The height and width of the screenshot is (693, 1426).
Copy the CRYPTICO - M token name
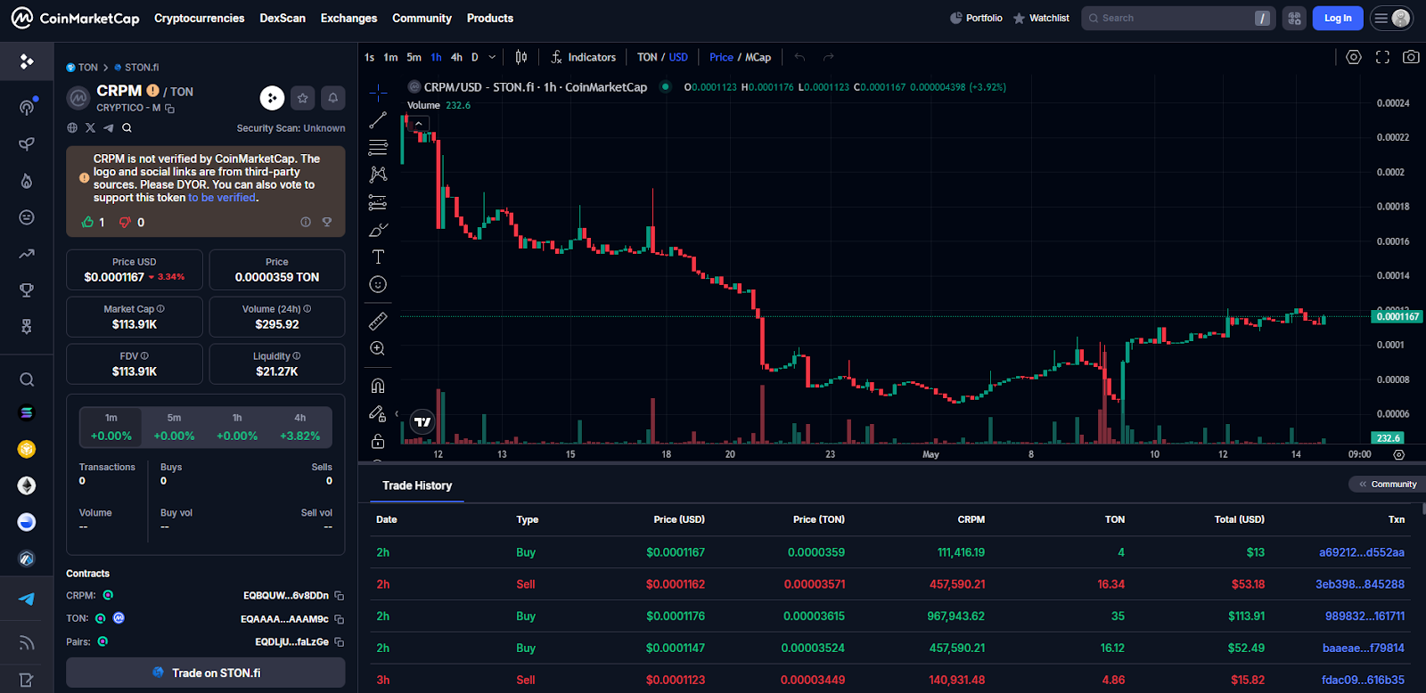[169, 109]
